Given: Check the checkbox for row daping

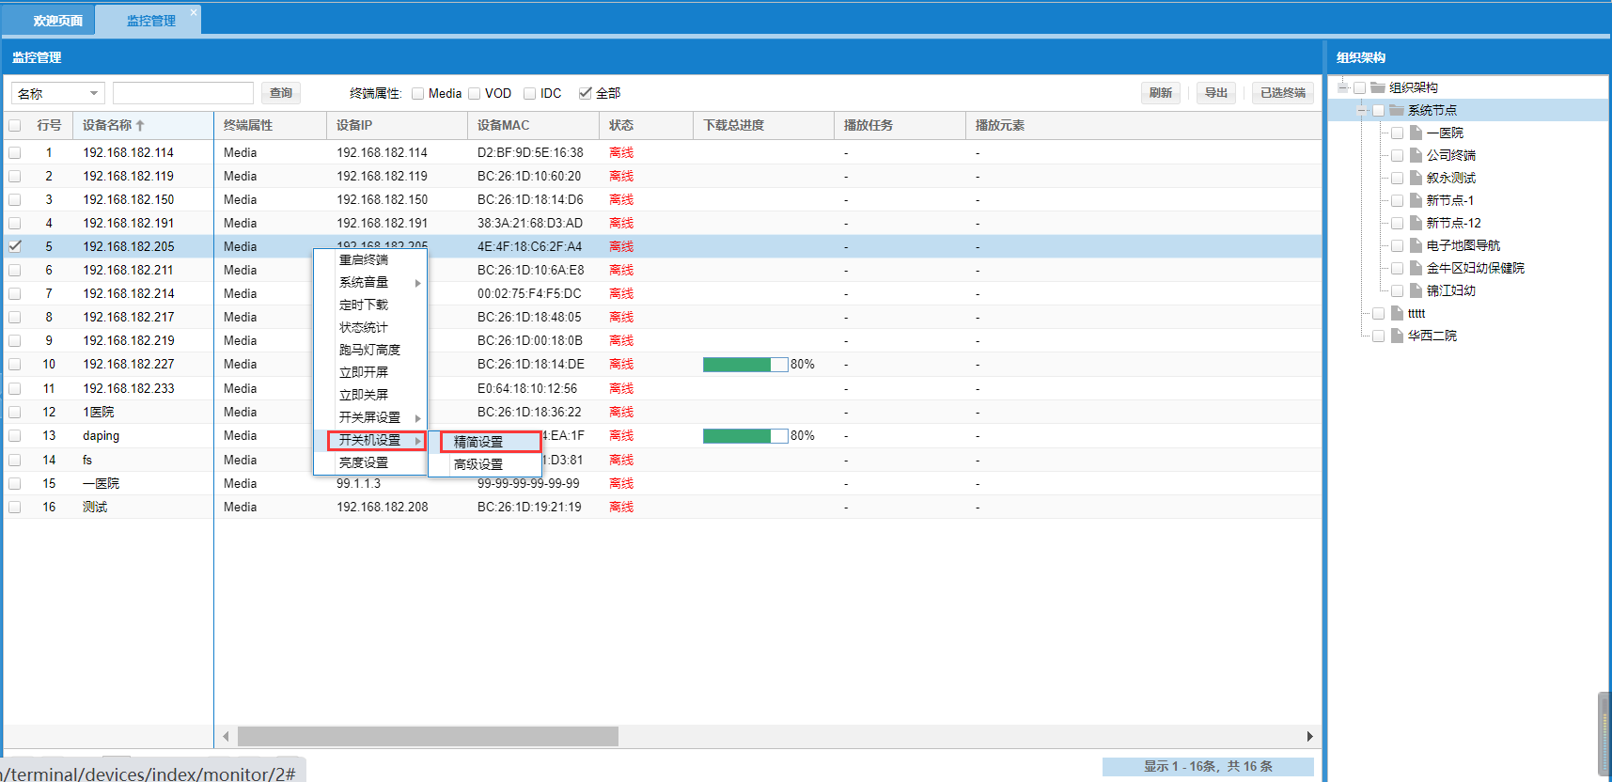Looking at the screenshot, I should coord(14,435).
